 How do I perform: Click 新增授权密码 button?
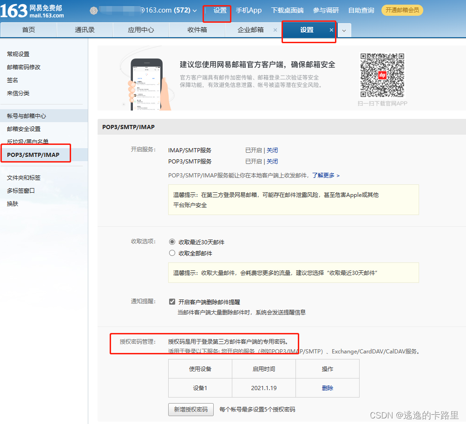click(191, 410)
